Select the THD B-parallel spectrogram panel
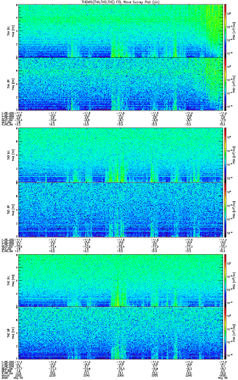Screen dimensions: 238x380 pyautogui.click(x=121, y=210)
